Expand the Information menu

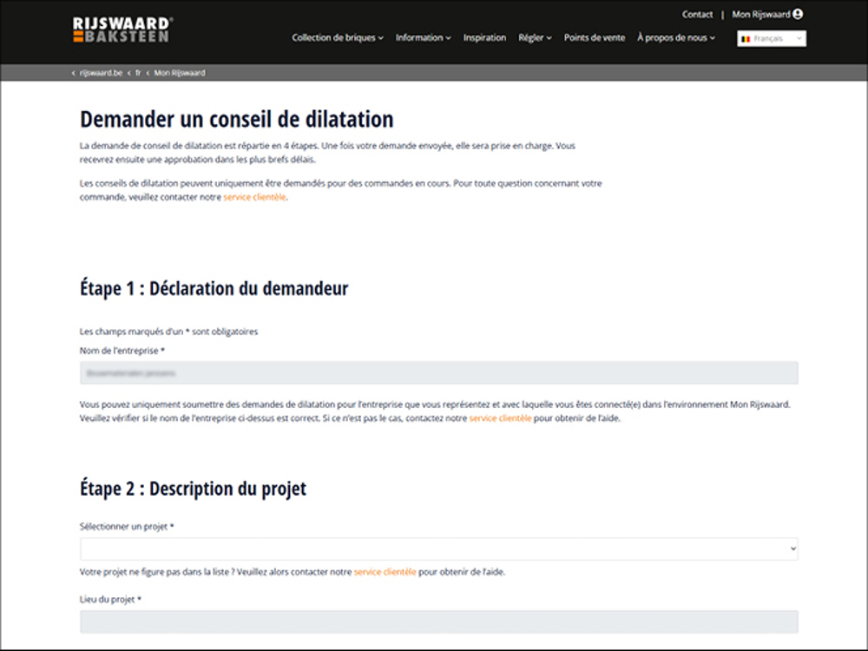click(423, 38)
